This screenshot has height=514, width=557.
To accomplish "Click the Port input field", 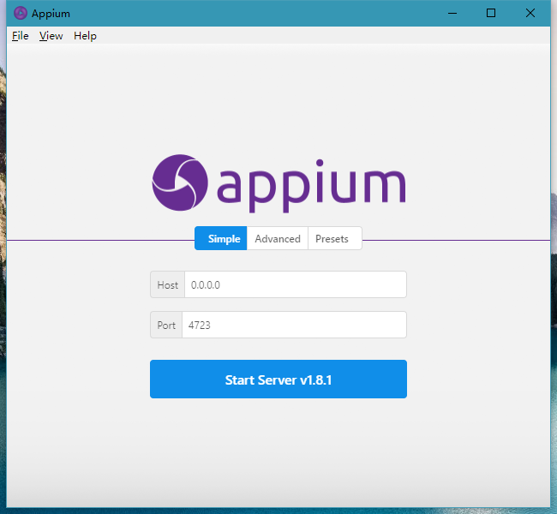I will pyautogui.click(x=294, y=325).
